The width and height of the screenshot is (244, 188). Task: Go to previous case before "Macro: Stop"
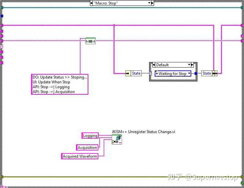point(91,3)
